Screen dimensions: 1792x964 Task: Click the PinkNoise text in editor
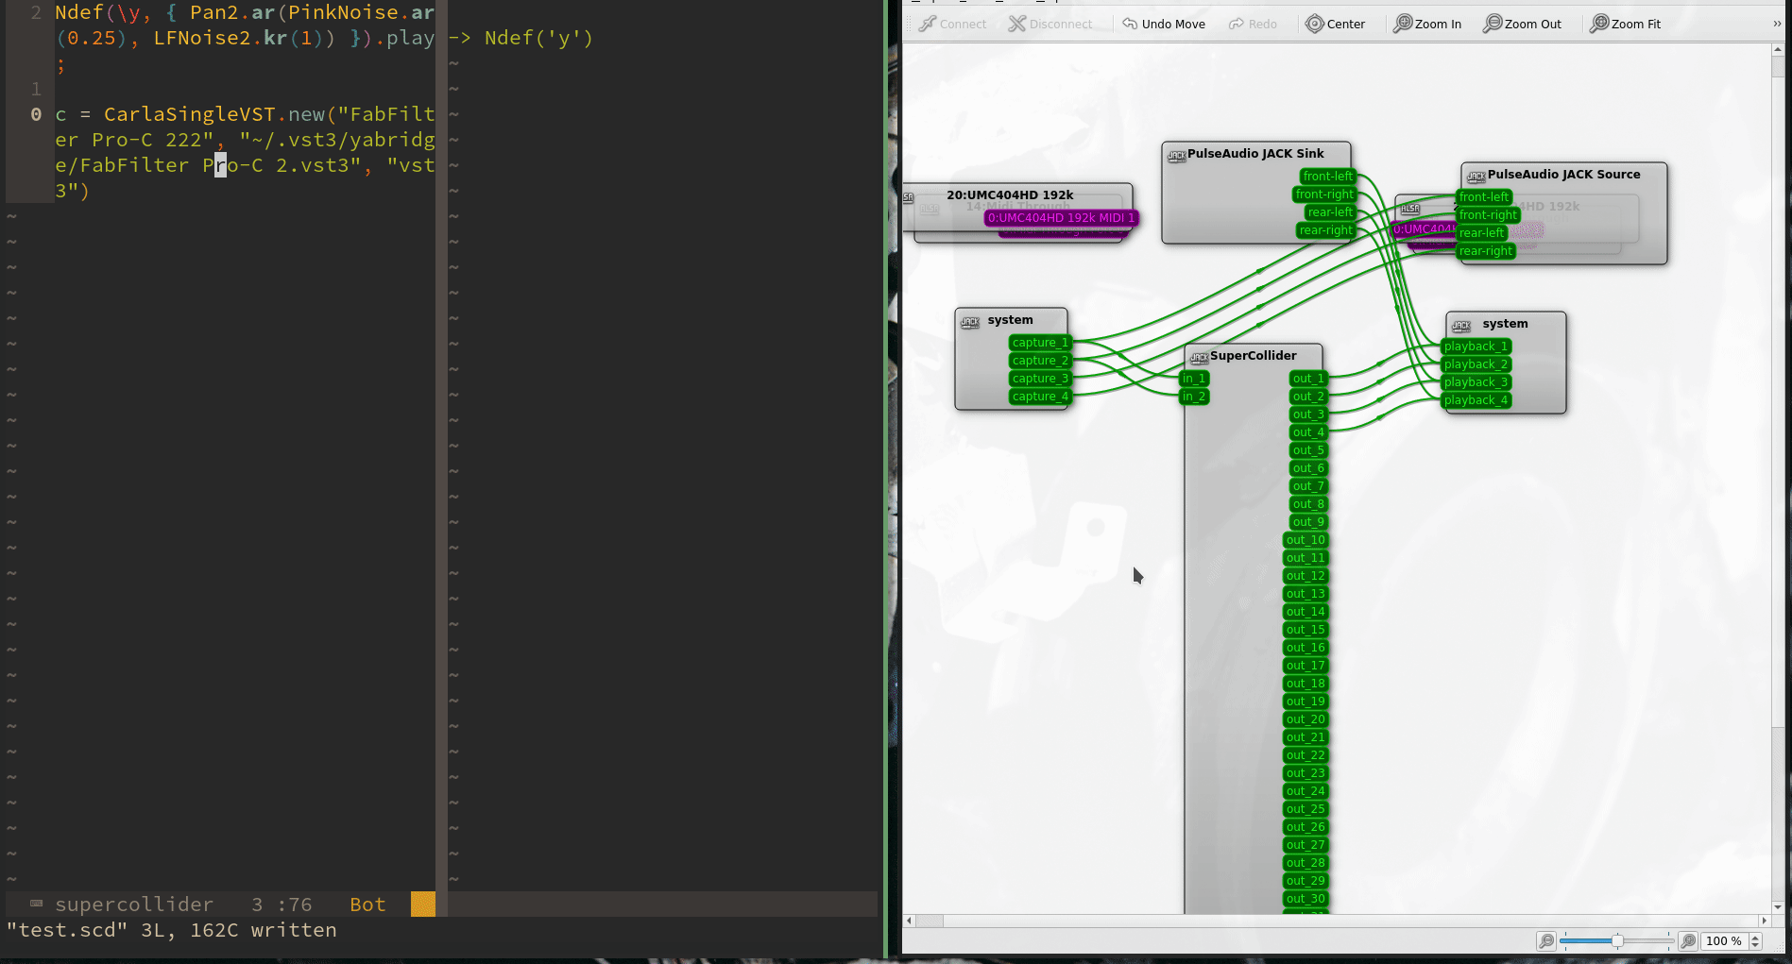click(343, 12)
